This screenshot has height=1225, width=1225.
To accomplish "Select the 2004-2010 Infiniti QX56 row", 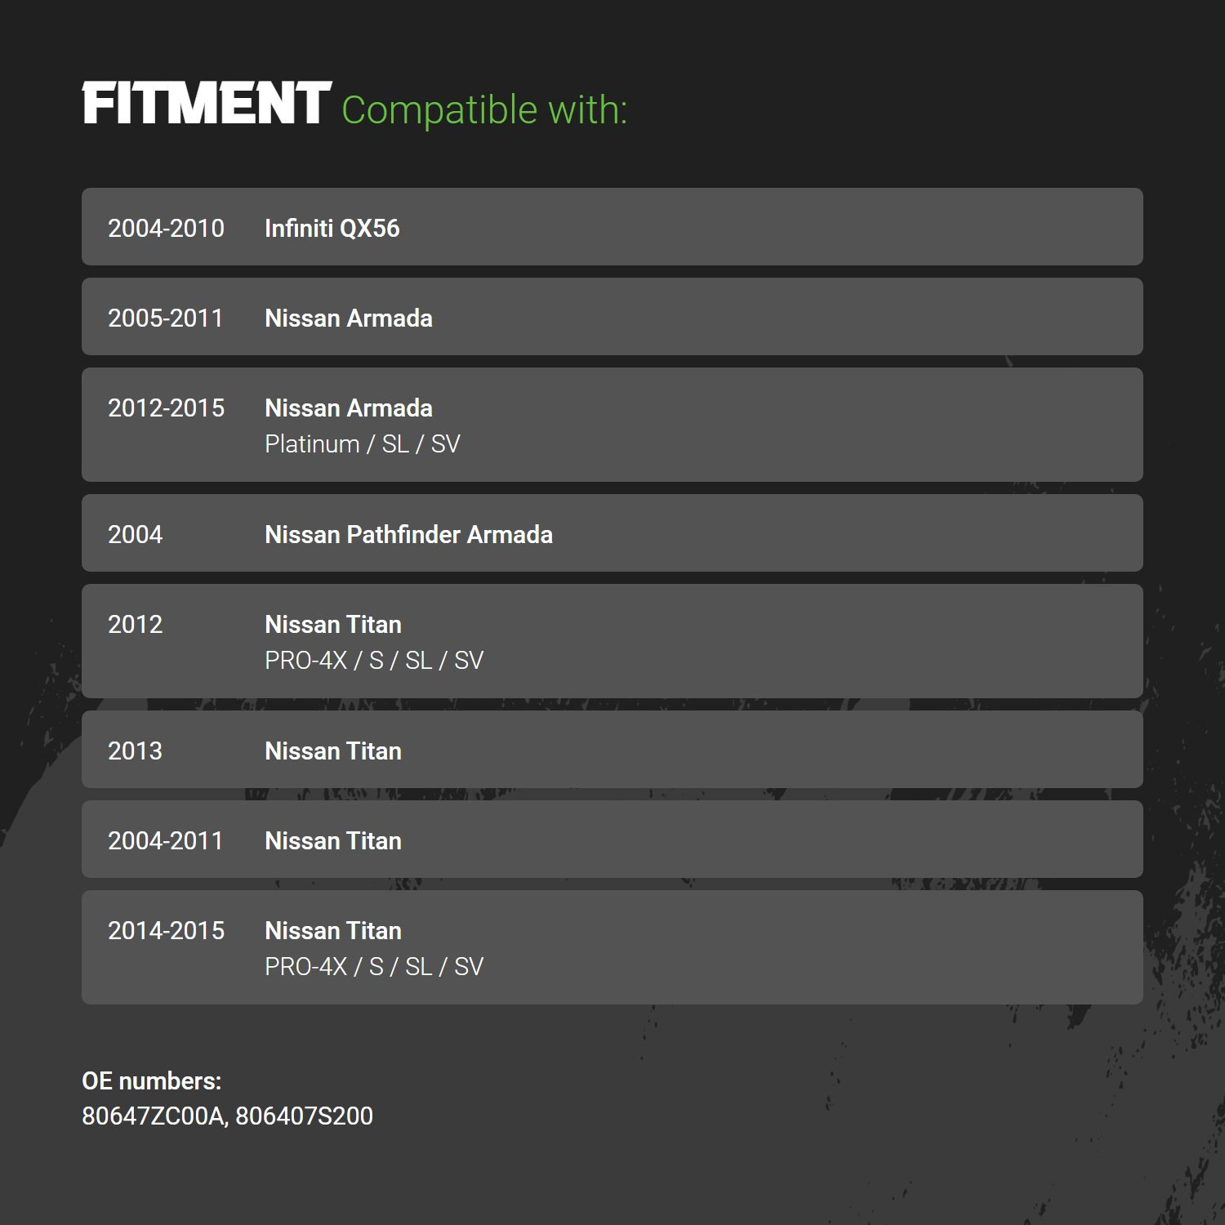I will (x=612, y=227).
